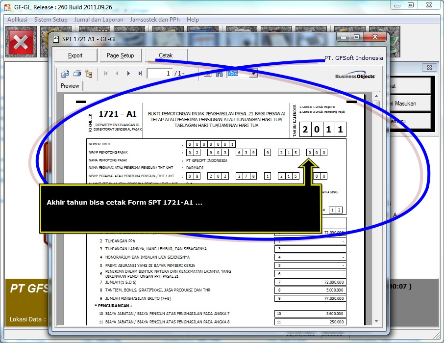This screenshot has width=444, height=343.
Task: Open the Sistem Setup menu
Action: pyautogui.click(x=50, y=20)
